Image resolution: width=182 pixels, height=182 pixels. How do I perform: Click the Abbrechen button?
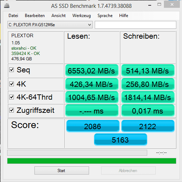tap(128, 171)
